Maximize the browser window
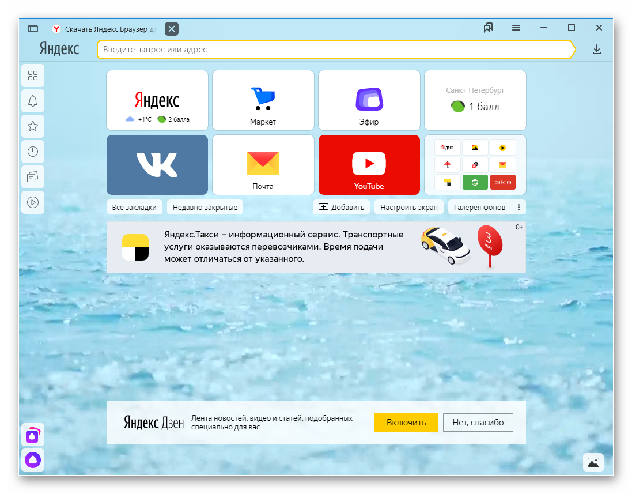 pyautogui.click(x=571, y=28)
